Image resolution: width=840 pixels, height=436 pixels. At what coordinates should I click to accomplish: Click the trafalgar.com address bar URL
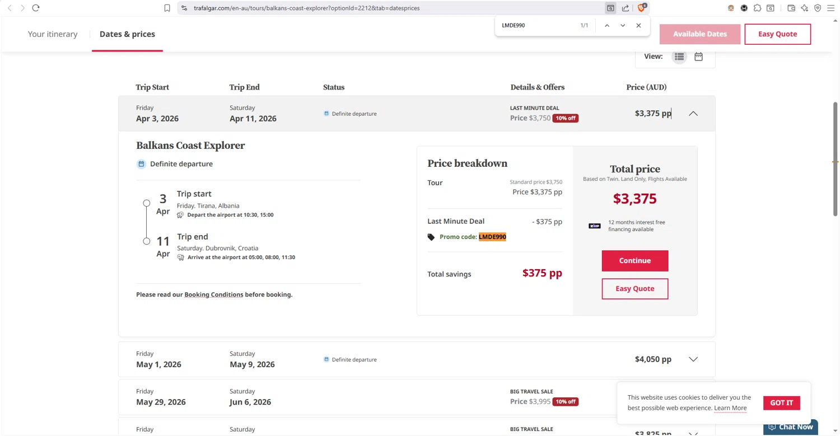click(x=306, y=8)
